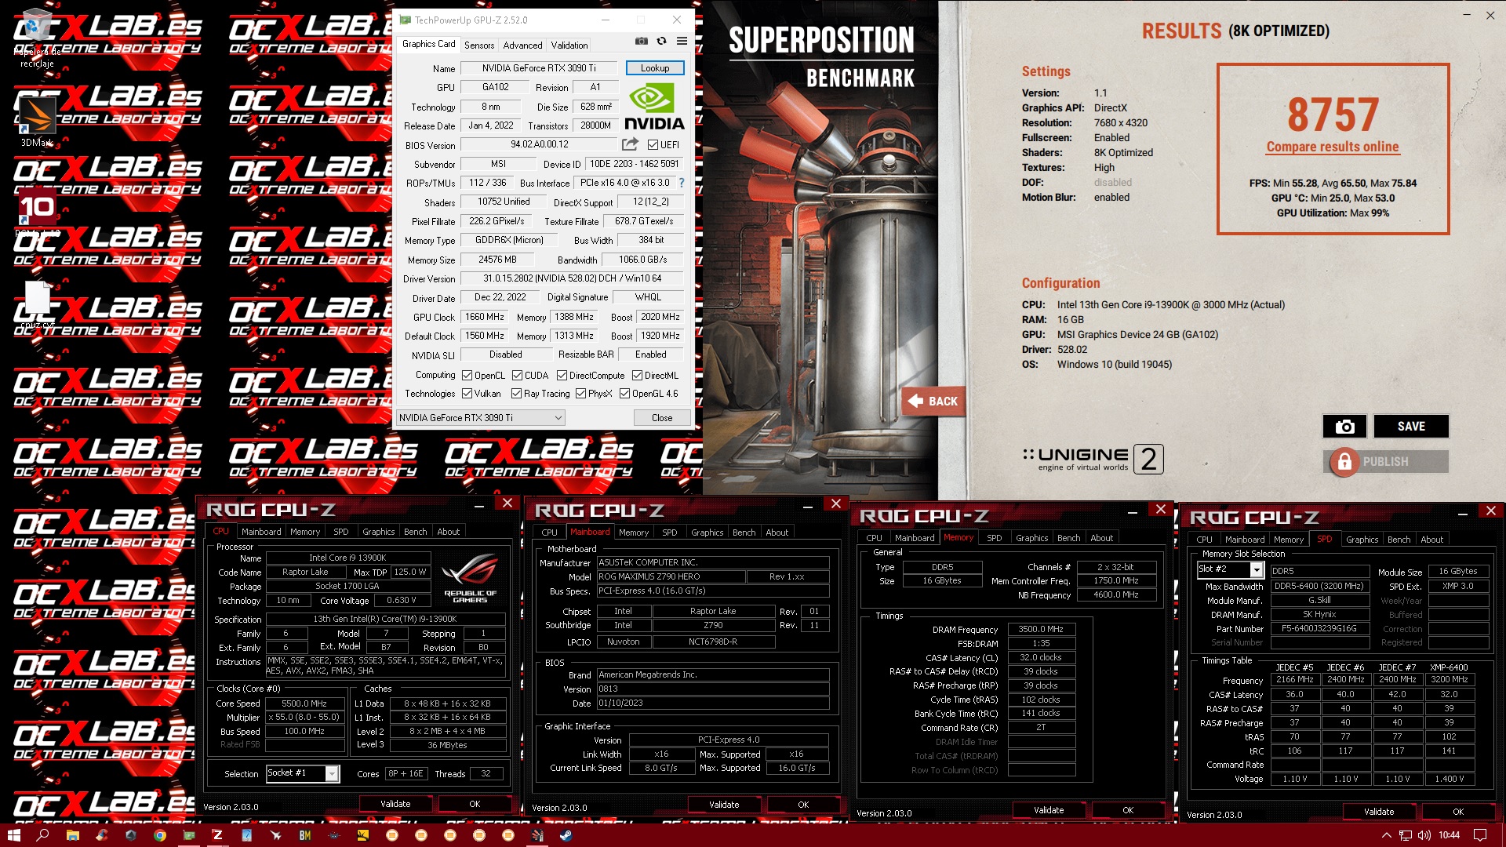Click the share BIOS export icon in GPU-Z
This screenshot has height=847, width=1506.
pos(630,144)
